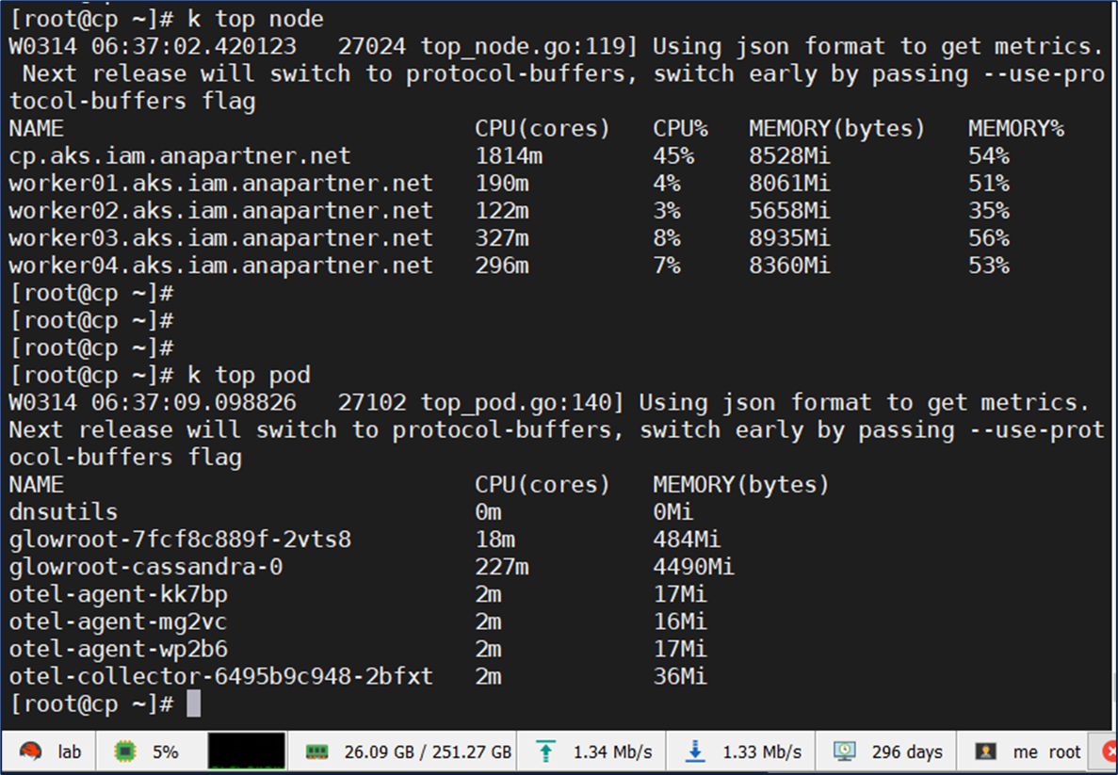Click the "lab" host label

tap(70, 751)
